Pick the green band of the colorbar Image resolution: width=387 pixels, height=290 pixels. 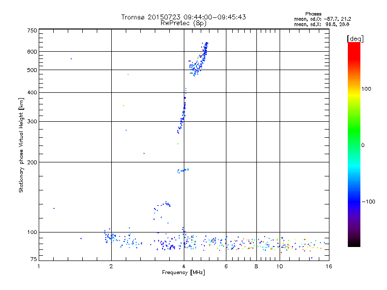tap(354, 130)
